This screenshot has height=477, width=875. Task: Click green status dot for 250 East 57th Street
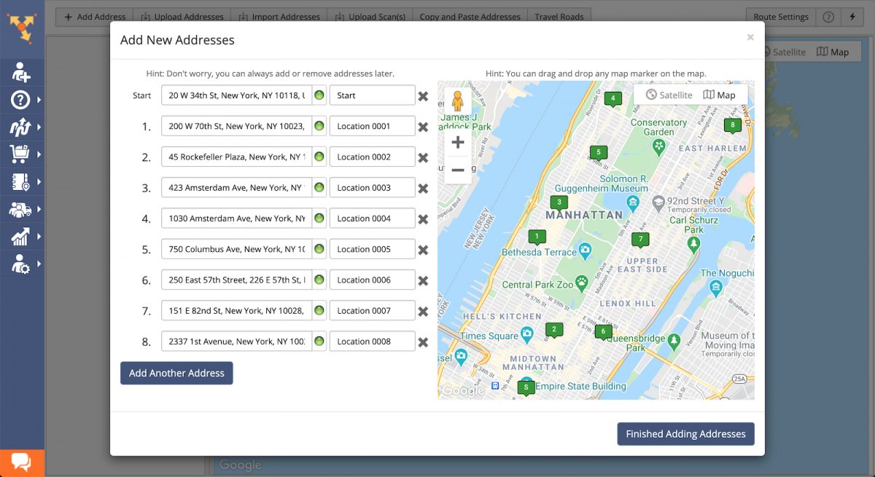(319, 280)
